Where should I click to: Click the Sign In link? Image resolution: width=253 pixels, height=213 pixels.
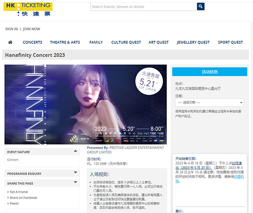[11, 29]
